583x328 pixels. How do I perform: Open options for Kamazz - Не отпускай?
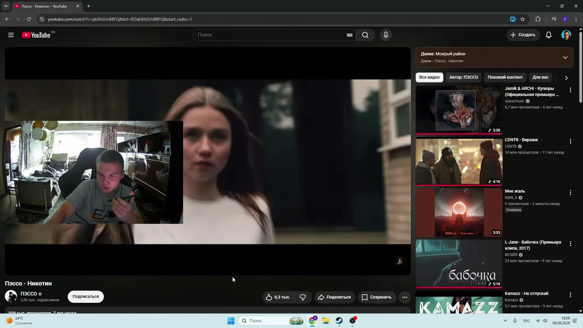(x=570, y=295)
